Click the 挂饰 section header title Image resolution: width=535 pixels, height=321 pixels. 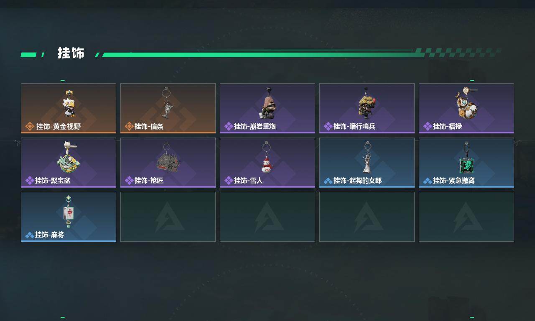(x=71, y=53)
